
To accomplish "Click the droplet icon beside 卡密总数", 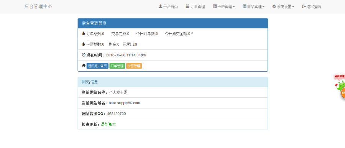I will coord(84,44).
